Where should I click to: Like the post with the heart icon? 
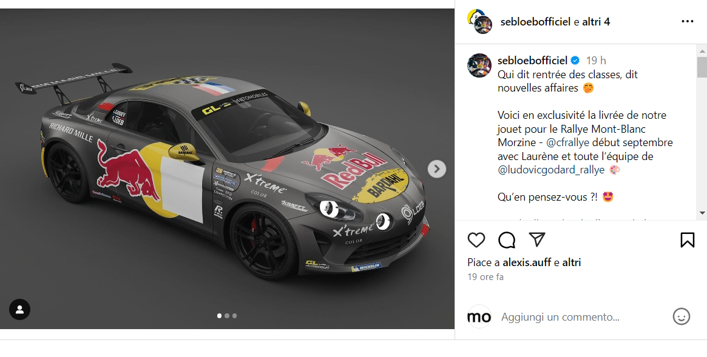click(476, 240)
